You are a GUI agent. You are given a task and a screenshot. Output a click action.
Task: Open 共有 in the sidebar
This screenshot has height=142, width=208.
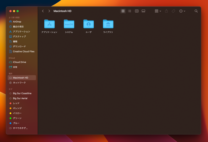tap(22, 67)
